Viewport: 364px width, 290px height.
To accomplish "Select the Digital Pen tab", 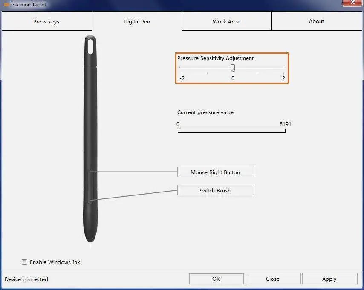I will (x=136, y=21).
